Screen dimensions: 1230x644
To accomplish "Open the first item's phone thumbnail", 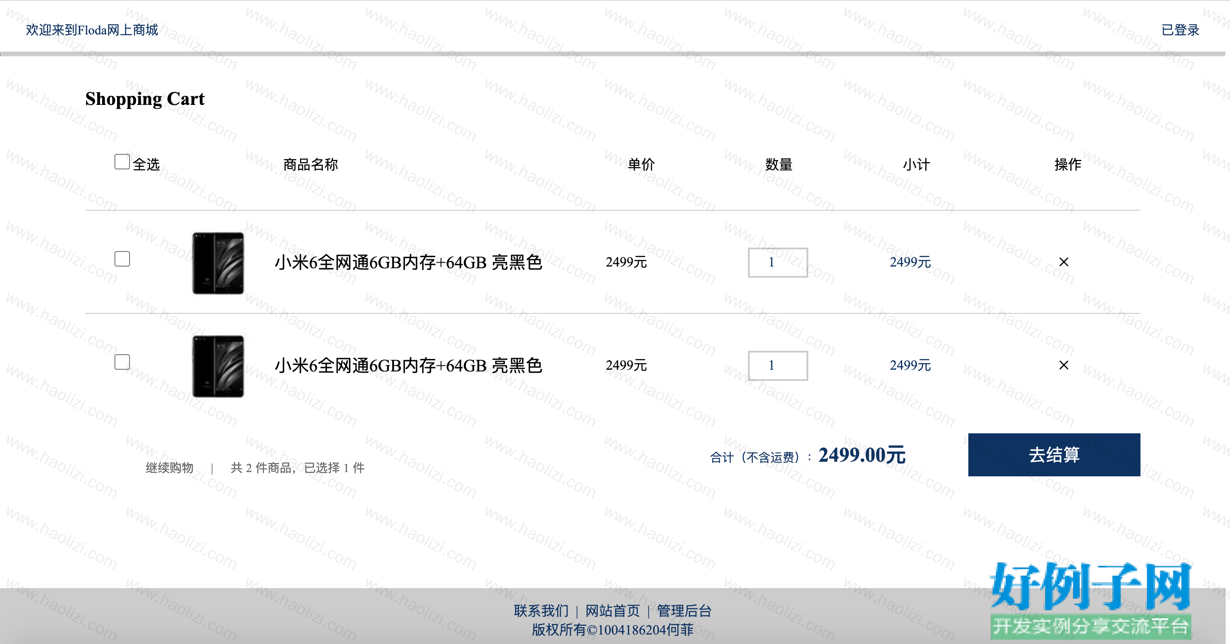I will click(x=218, y=263).
